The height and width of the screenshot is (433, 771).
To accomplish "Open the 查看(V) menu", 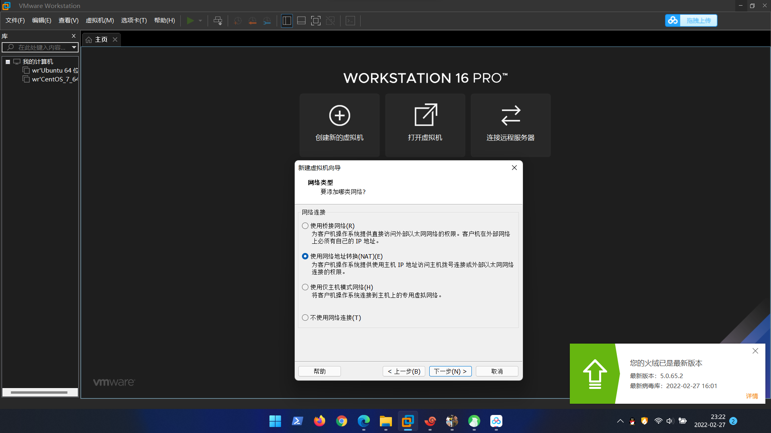I will pyautogui.click(x=68, y=20).
